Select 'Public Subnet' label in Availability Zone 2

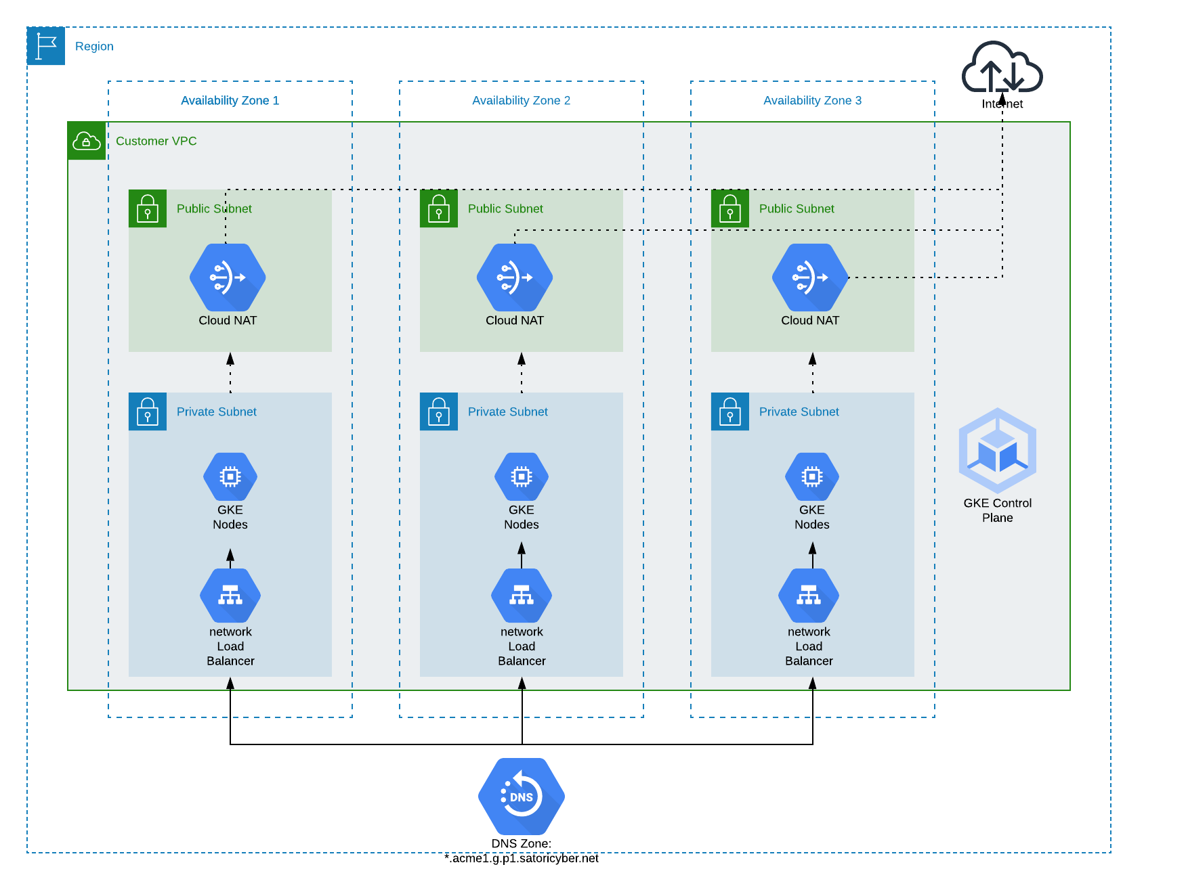point(505,208)
